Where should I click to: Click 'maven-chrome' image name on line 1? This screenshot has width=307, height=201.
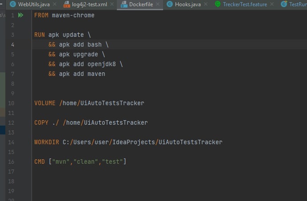click(73, 15)
